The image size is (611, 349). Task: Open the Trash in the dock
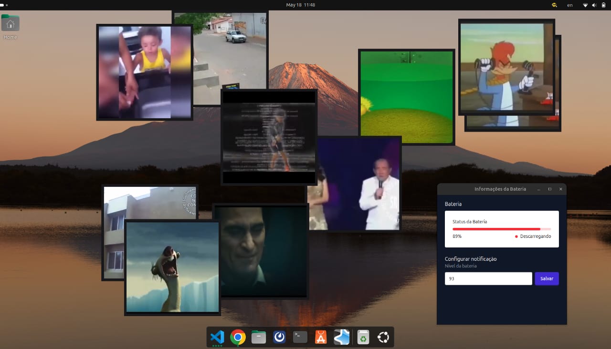click(x=363, y=337)
